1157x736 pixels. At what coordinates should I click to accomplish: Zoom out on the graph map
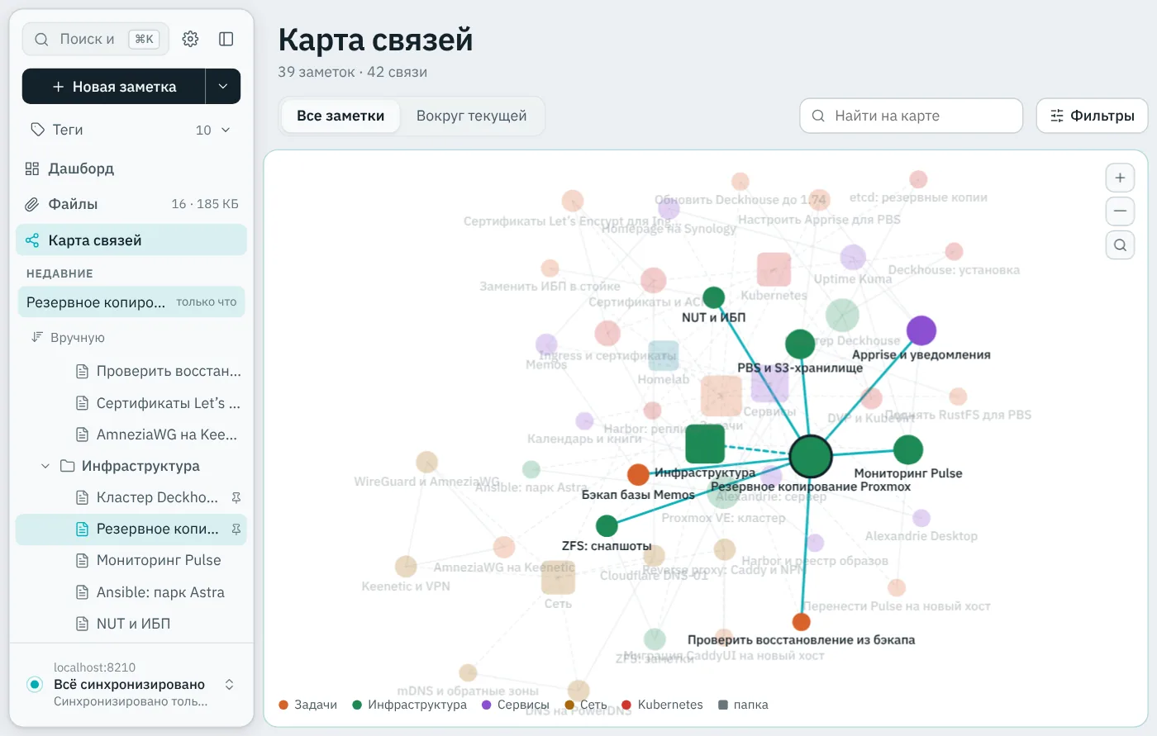tap(1120, 211)
